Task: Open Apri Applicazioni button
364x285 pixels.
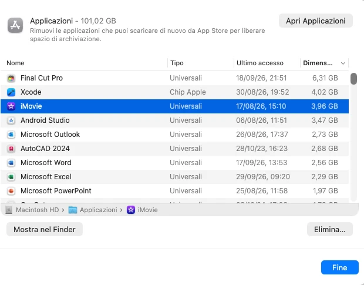Action: coord(316,21)
